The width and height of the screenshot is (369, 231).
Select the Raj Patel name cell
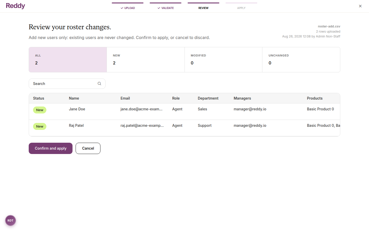76,126
